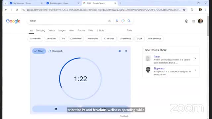Expand the More search filters
212x119 pixels.
tap(101, 30)
